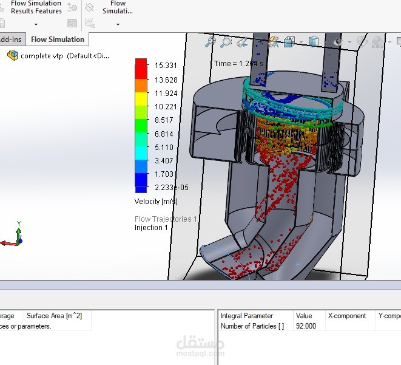Screen dimensions: 401x365
Task: Click the yellow color legend band
Action: pos(141,99)
